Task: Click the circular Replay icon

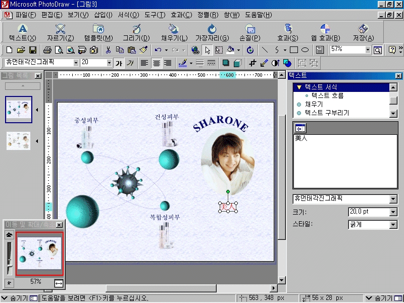Action: pos(250,49)
